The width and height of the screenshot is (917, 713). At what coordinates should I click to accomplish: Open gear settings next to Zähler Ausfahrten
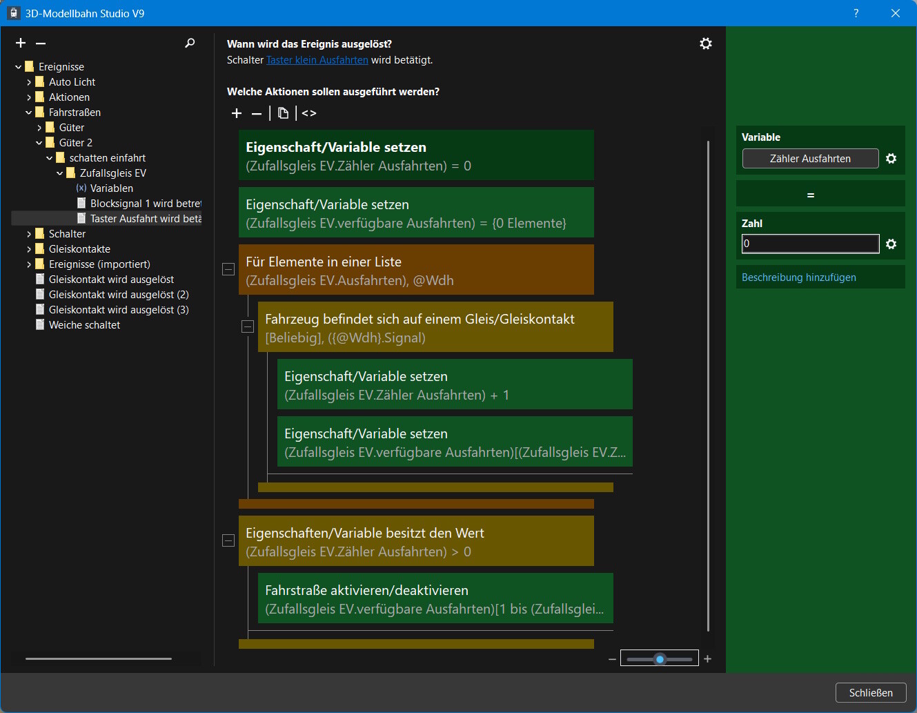click(x=891, y=159)
